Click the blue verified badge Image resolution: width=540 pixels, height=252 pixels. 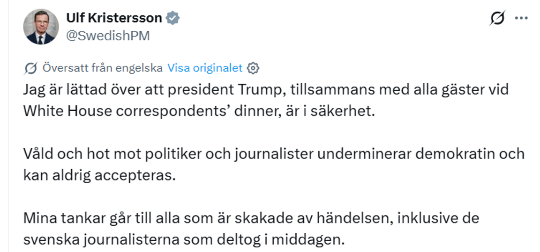point(173,18)
